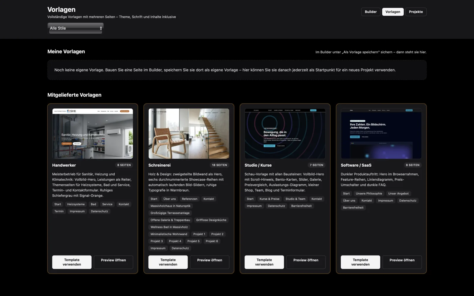474x296 pixels.
Task: Click the Meine Vorlagen heading
Action: 66,52
